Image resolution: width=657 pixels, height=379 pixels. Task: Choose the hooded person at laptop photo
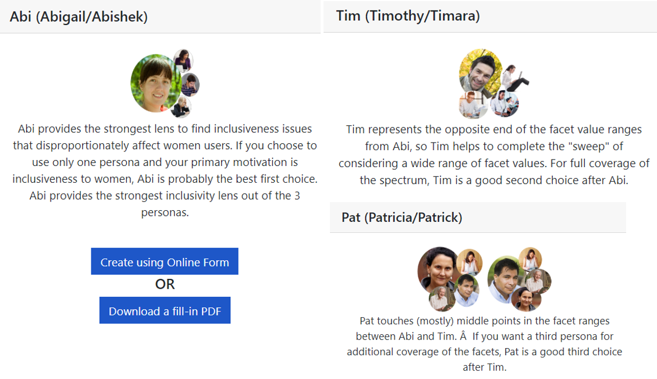[505, 104]
